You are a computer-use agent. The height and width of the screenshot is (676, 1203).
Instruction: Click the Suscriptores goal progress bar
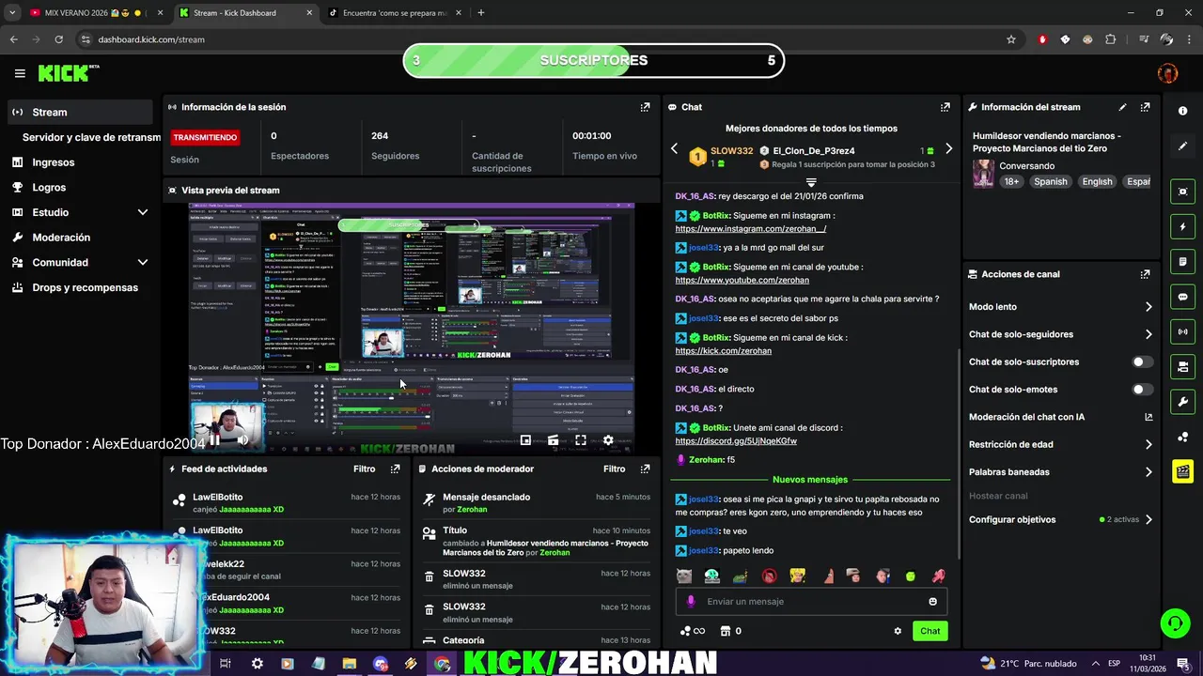tap(593, 61)
